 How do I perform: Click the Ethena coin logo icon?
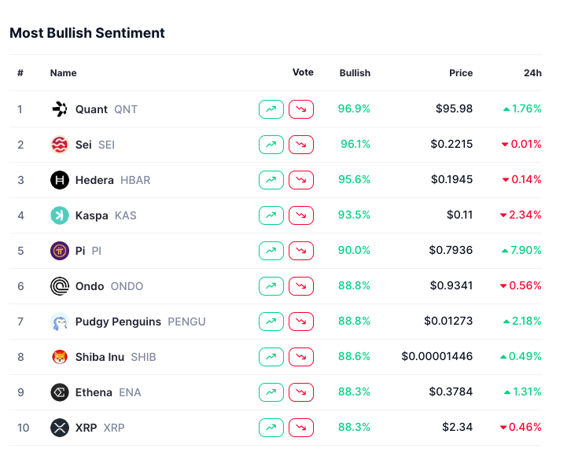pos(60,392)
